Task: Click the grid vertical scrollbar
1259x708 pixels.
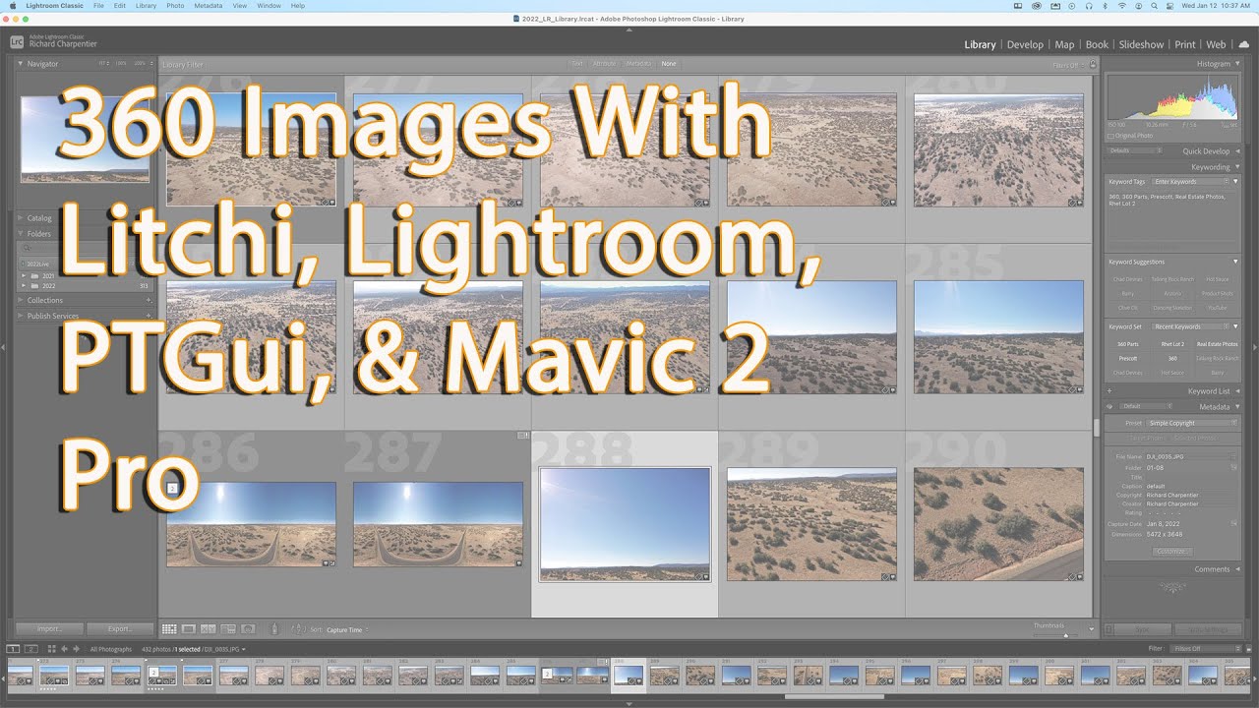Action: click(1096, 428)
